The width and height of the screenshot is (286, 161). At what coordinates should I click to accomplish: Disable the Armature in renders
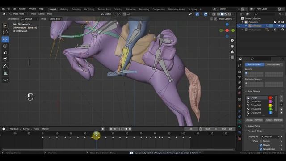[282, 26]
